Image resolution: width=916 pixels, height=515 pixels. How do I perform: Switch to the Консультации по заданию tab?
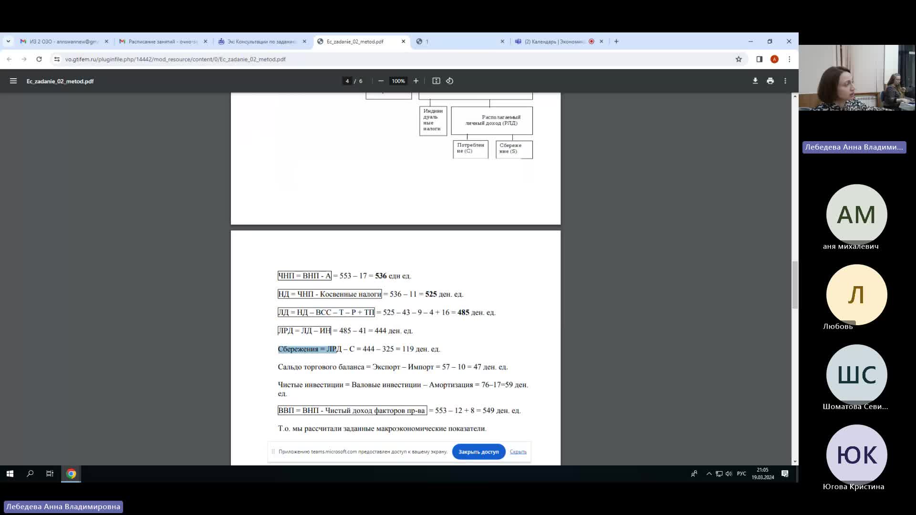[262, 41]
